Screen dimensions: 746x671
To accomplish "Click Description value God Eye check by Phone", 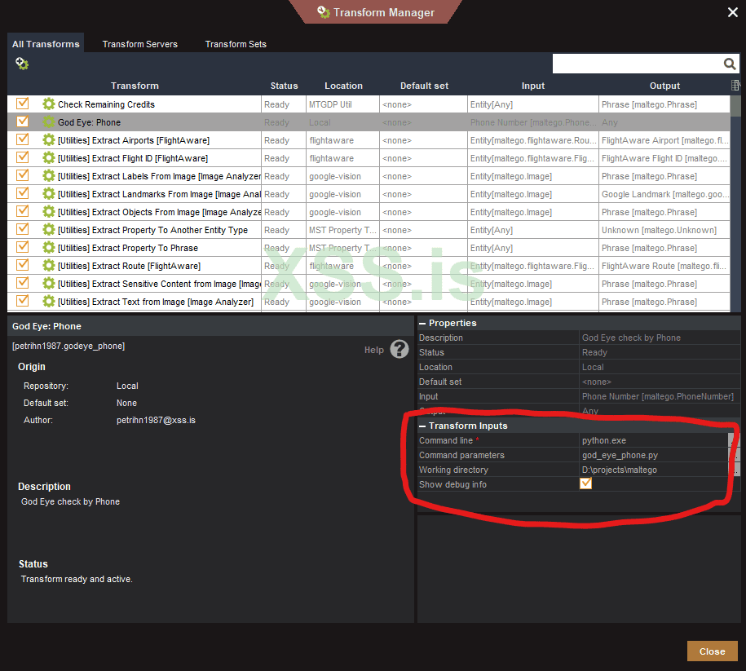I will (660, 338).
